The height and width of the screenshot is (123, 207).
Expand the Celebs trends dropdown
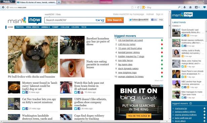point(176,26)
